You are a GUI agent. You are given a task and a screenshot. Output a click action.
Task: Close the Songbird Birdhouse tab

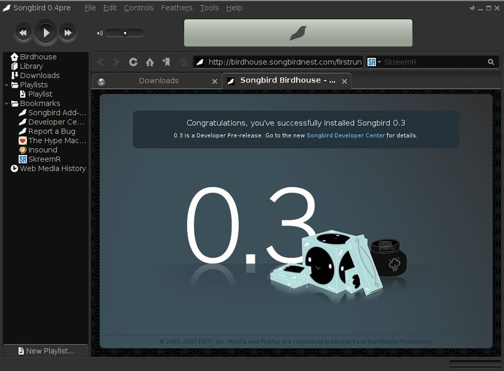click(345, 81)
